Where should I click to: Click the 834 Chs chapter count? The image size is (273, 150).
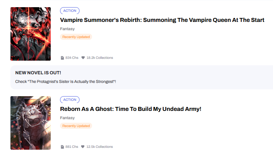(x=72, y=58)
